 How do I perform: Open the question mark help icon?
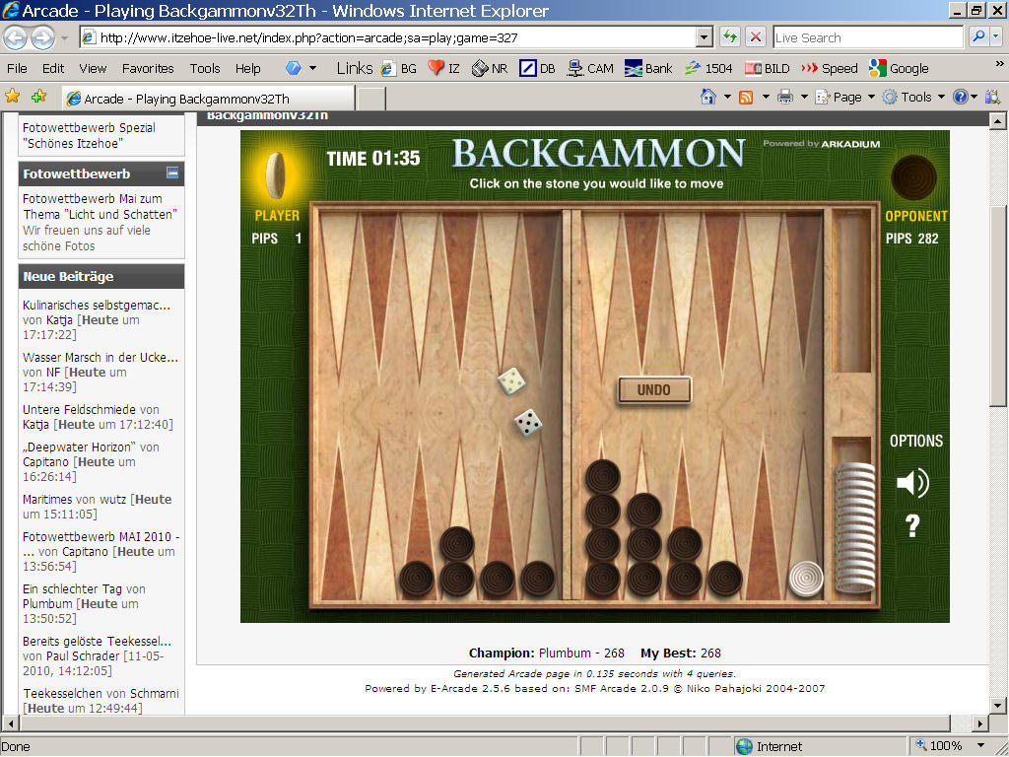[912, 526]
